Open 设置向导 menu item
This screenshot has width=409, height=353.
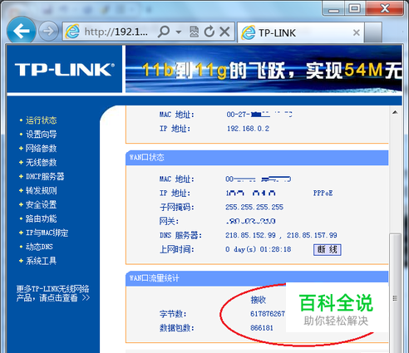[41, 135]
